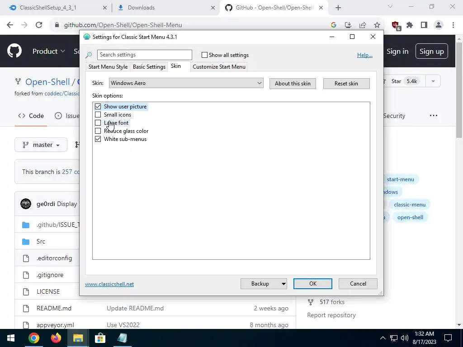Bookmark this page star icon
463x347 pixels.
point(377,25)
